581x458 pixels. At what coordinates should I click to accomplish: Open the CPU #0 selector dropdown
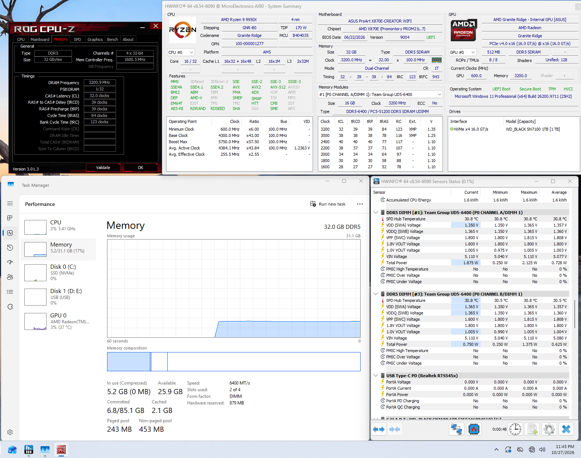click(x=181, y=52)
